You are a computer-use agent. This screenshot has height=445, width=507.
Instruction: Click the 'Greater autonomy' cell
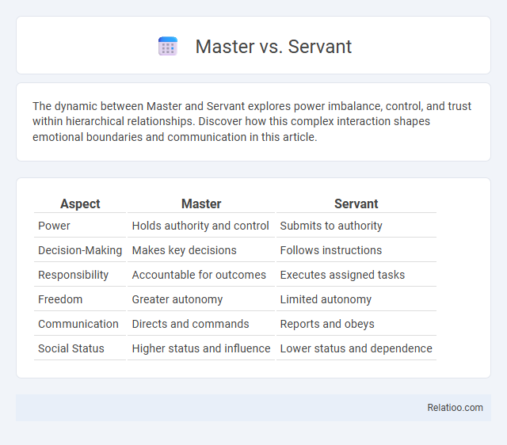(x=201, y=299)
